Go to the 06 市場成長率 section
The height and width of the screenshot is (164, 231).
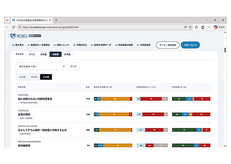tap(144, 45)
